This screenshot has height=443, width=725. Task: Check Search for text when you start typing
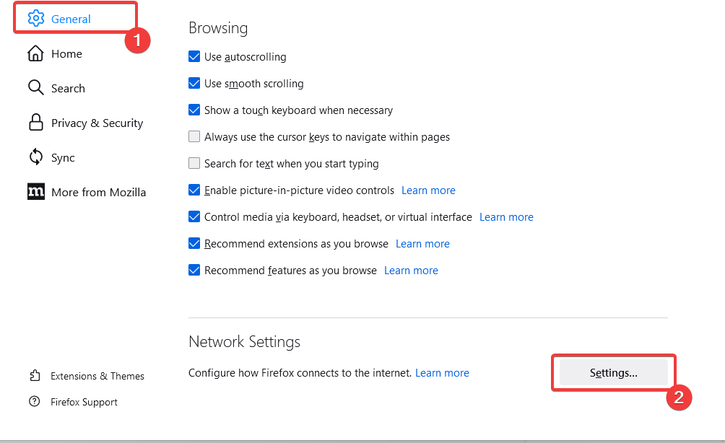click(x=194, y=164)
